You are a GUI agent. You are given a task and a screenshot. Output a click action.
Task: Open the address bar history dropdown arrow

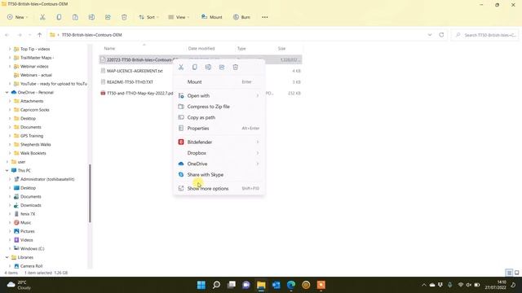tap(430, 35)
